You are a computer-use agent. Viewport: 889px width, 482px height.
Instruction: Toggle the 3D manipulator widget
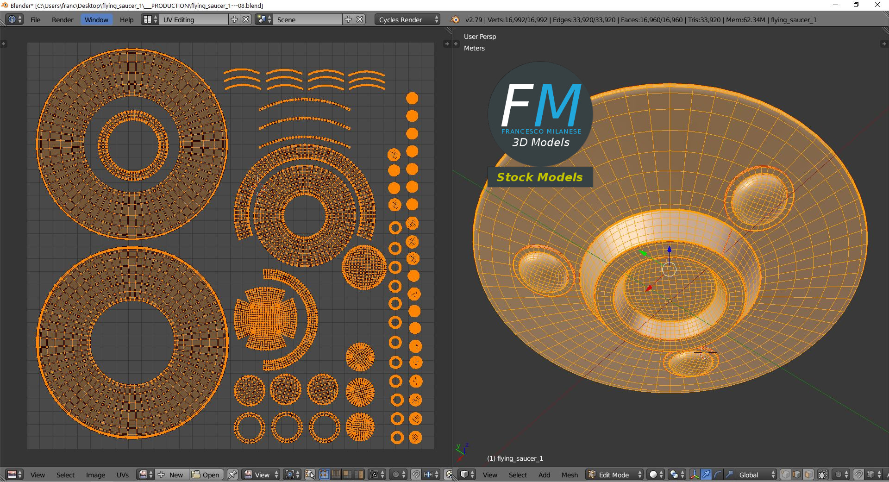(x=695, y=475)
